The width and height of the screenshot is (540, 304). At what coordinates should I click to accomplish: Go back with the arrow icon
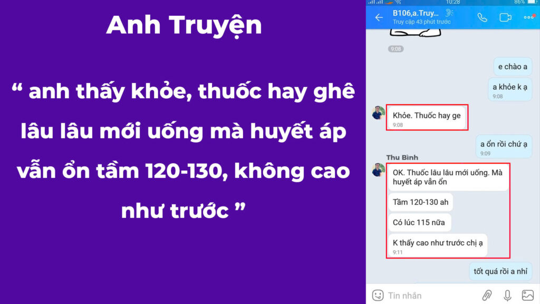click(x=380, y=17)
